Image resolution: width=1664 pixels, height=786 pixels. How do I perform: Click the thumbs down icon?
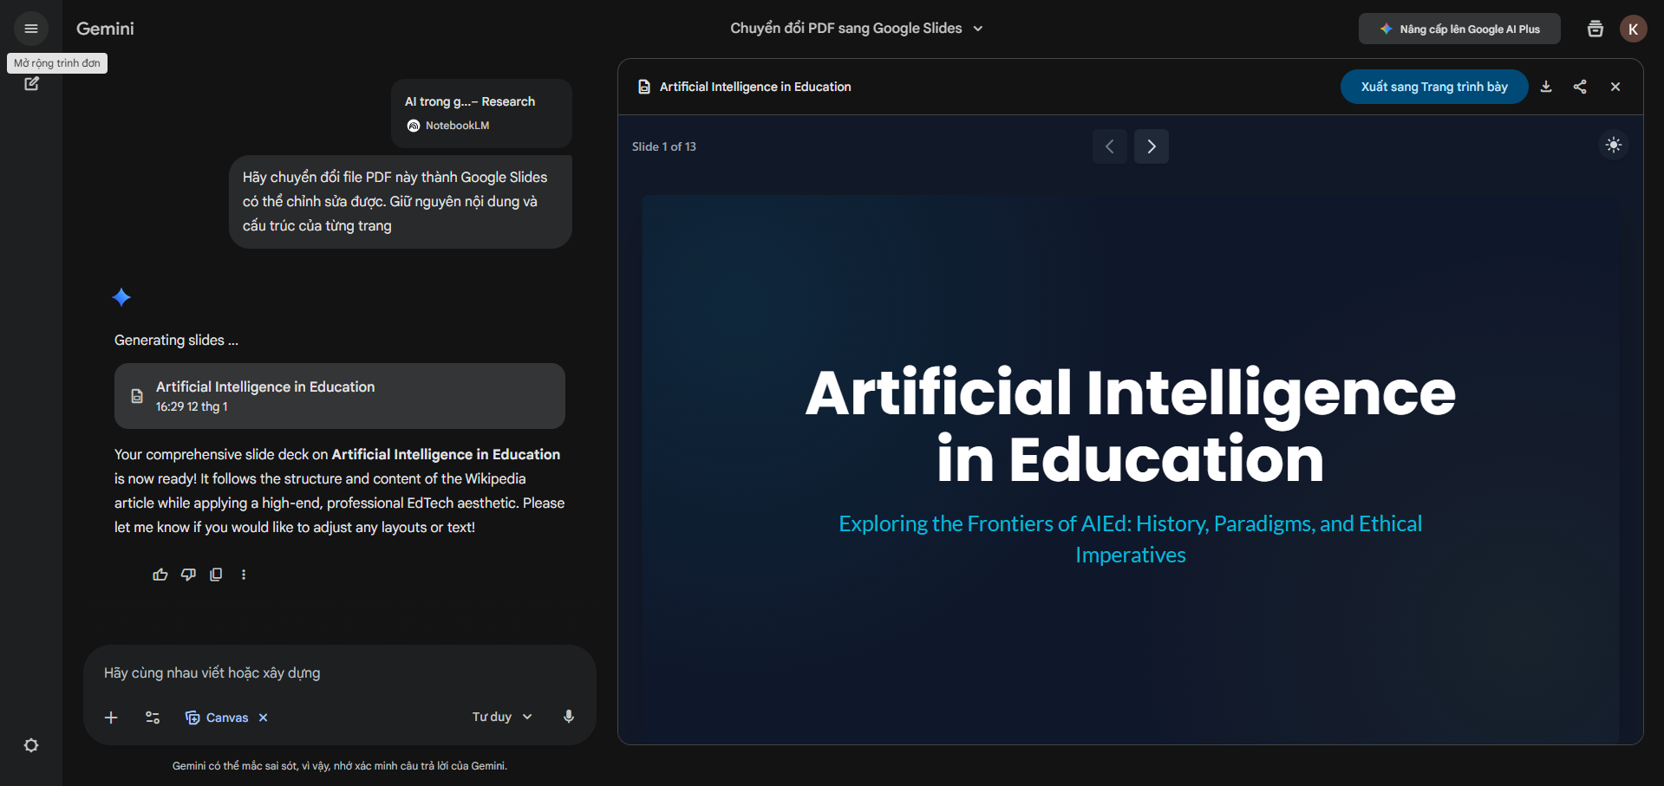188,575
